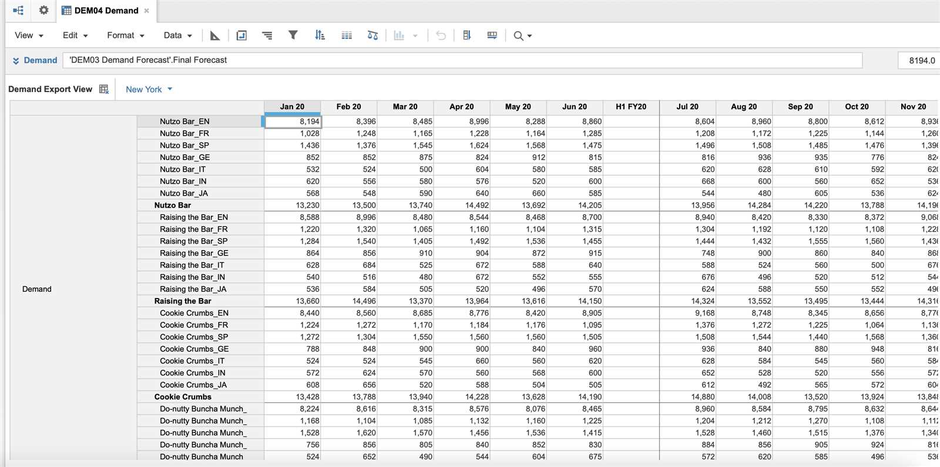Select the Cookie Crumbs_SP row header
940x467 pixels.
200,337
